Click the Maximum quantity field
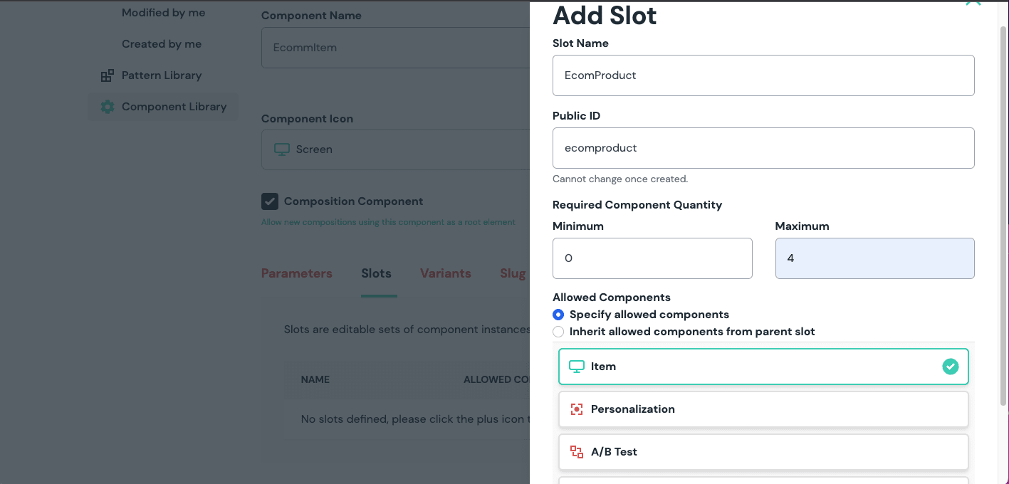 [874, 258]
